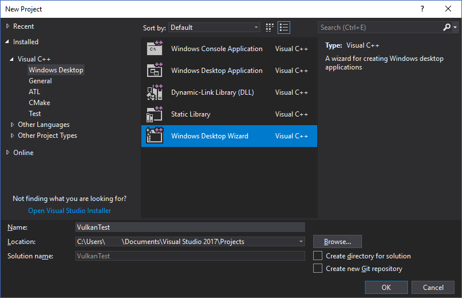This screenshot has width=462, height=298.
Task: Check Create new Git repository
Action: (x=318, y=269)
